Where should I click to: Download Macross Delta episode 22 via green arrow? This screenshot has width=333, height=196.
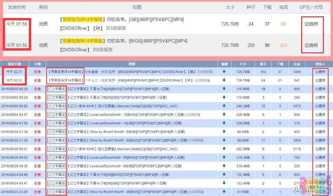[x=224, y=149]
